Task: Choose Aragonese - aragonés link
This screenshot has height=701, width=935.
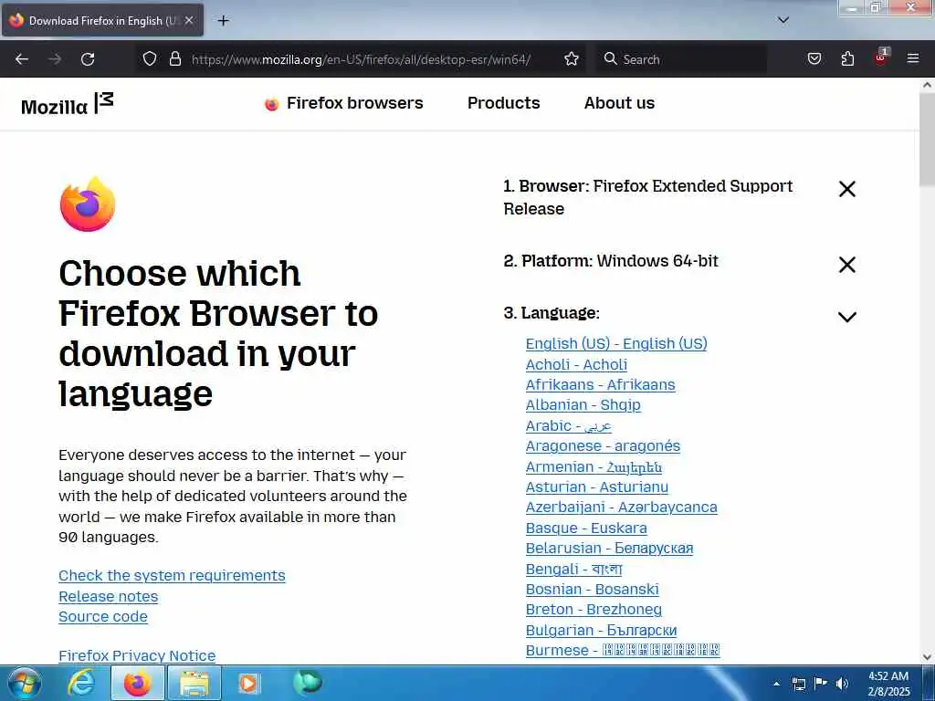Action: [603, 445]
